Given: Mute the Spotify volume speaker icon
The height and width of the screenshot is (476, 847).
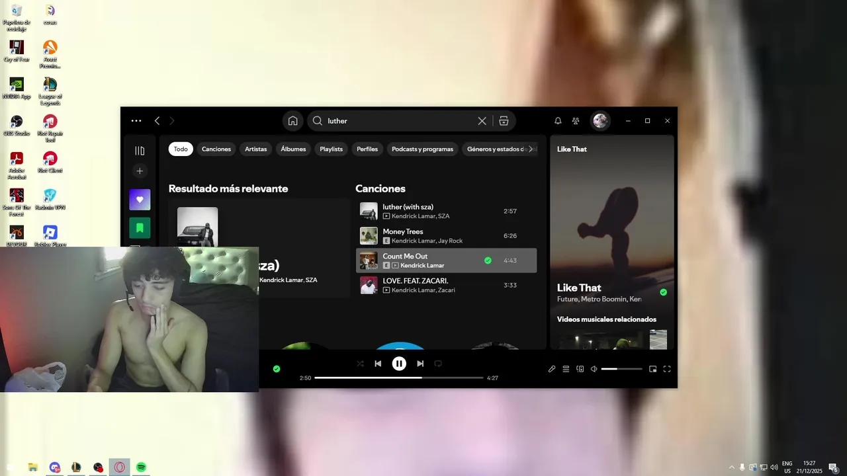Looking at the screenshot, I should click(594, 369).
